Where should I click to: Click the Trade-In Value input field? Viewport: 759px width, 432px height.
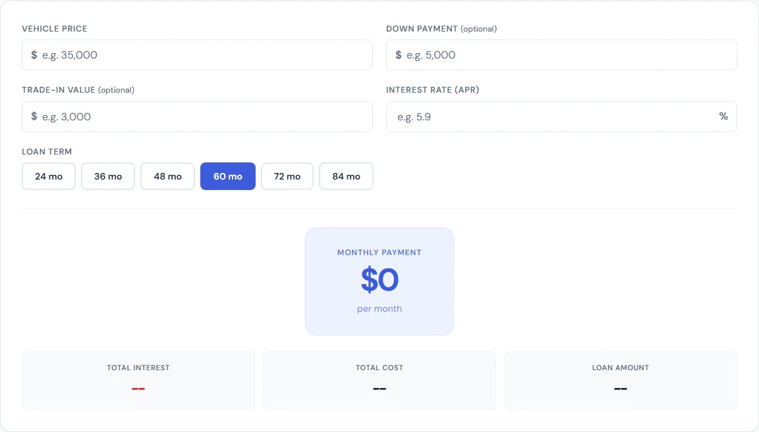click(197, 116)
